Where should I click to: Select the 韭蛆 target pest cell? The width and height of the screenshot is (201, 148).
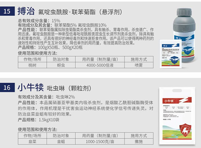(61, 141)
